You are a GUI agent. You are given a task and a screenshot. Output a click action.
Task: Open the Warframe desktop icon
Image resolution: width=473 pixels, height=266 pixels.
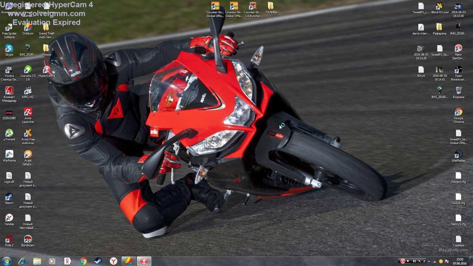point(9,154)
